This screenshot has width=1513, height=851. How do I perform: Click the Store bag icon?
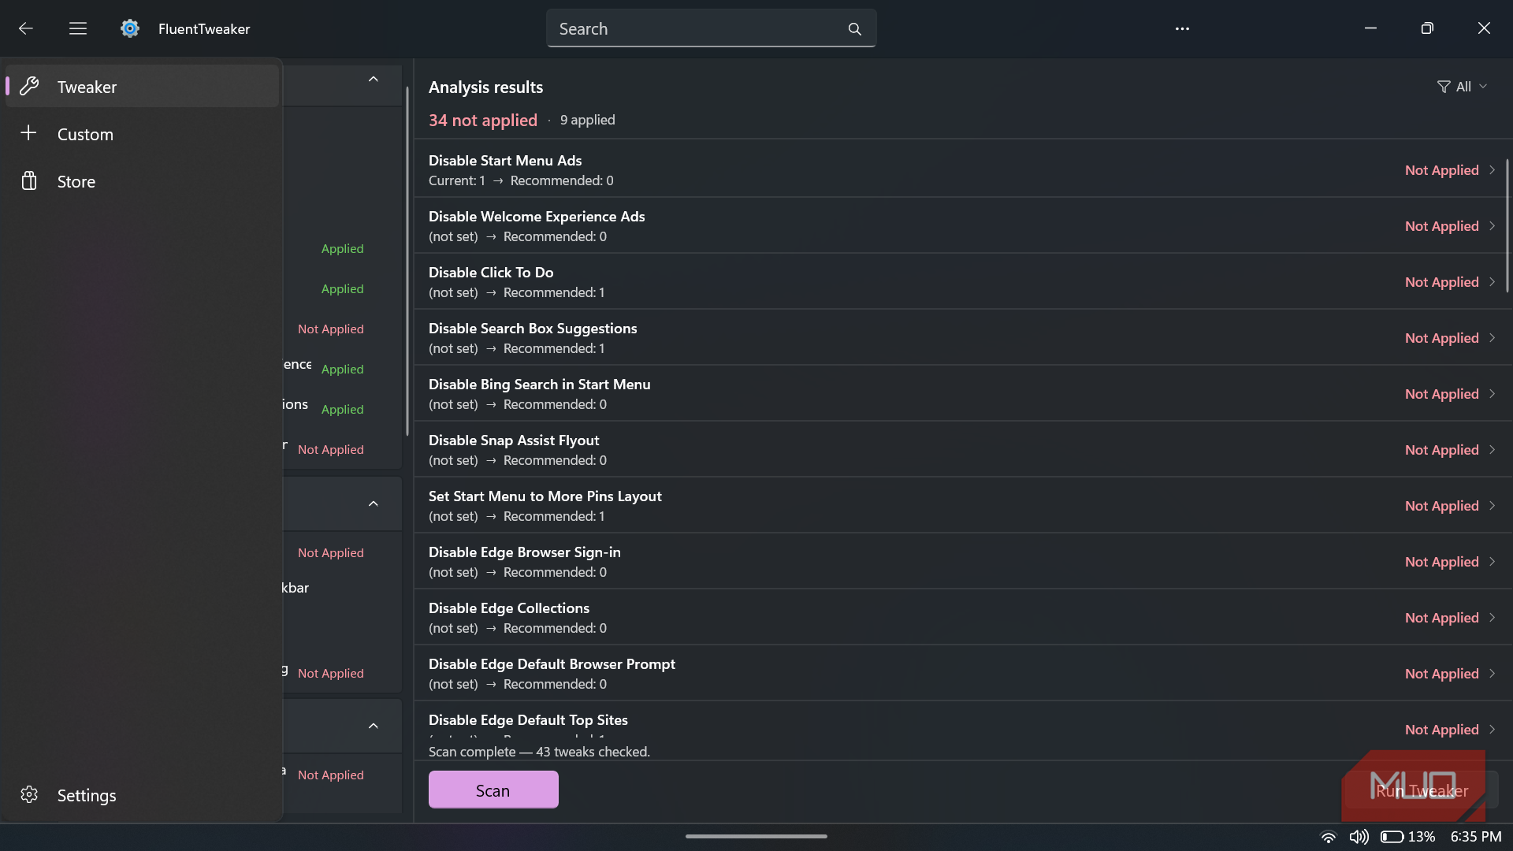tap(29, 180)
